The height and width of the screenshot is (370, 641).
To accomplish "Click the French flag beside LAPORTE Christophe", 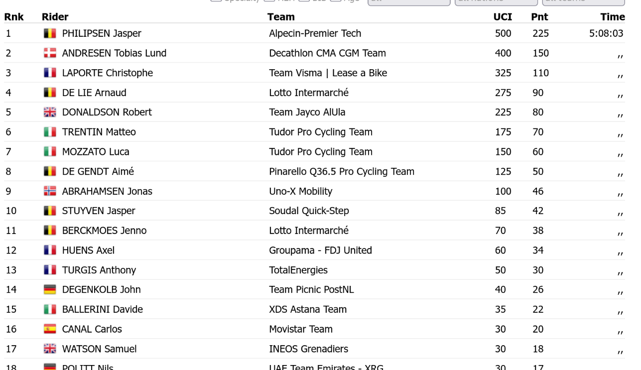I will click(50, 73).
